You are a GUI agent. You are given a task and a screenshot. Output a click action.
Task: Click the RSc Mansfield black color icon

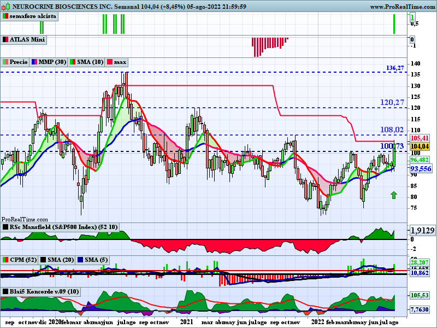5,227
